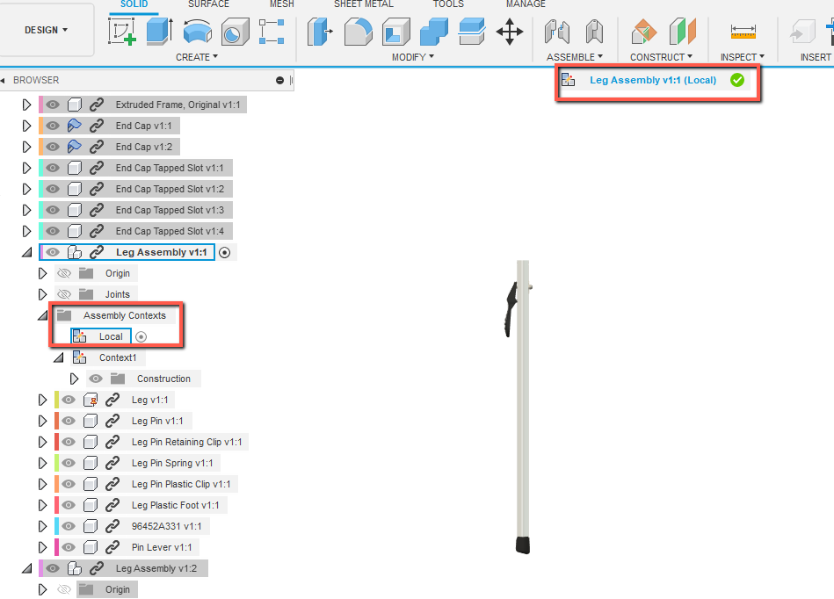Select the Move/Copy tool icon
This screenshot has width=834, height=599.
pos(510,32)
